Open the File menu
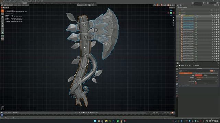The height and width of the screenshot is (123, 220). pyautogui.click(x=3, y=3)
